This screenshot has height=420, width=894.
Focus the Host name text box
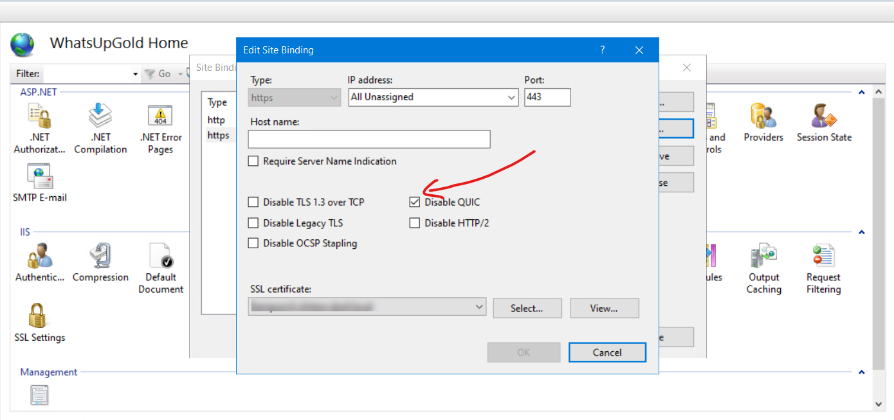click(369, 139)
